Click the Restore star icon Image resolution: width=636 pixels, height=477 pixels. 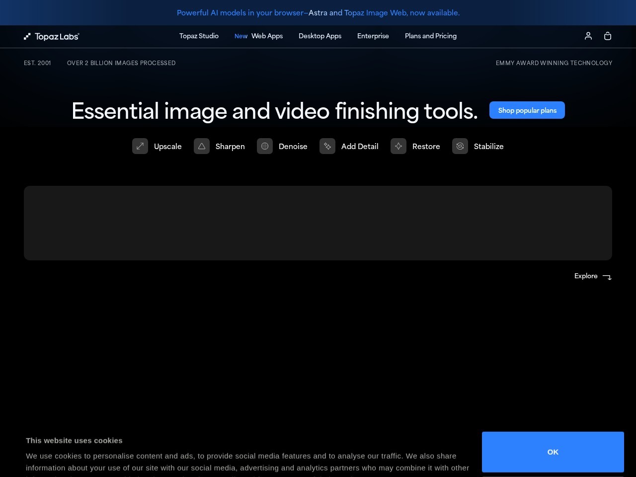pos(398,146)
